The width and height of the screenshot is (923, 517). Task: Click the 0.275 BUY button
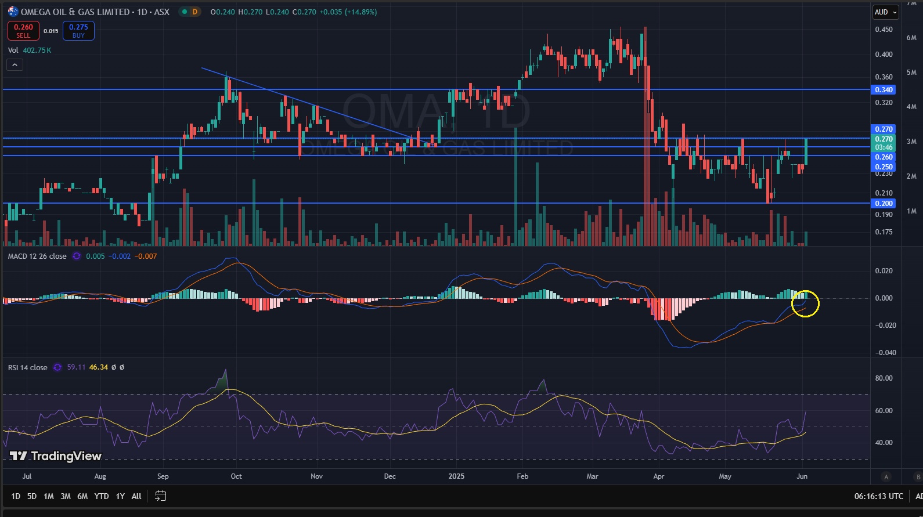pos(78,31)
